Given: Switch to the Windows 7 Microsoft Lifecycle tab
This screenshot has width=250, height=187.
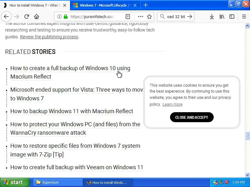Looking at the screenshot, I should tap(103, 5).
